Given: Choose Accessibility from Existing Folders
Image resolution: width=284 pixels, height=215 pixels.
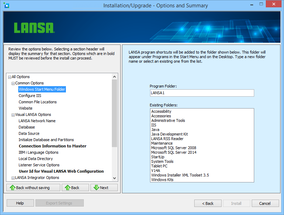Looking at the screenshot, I should [161, 111].
